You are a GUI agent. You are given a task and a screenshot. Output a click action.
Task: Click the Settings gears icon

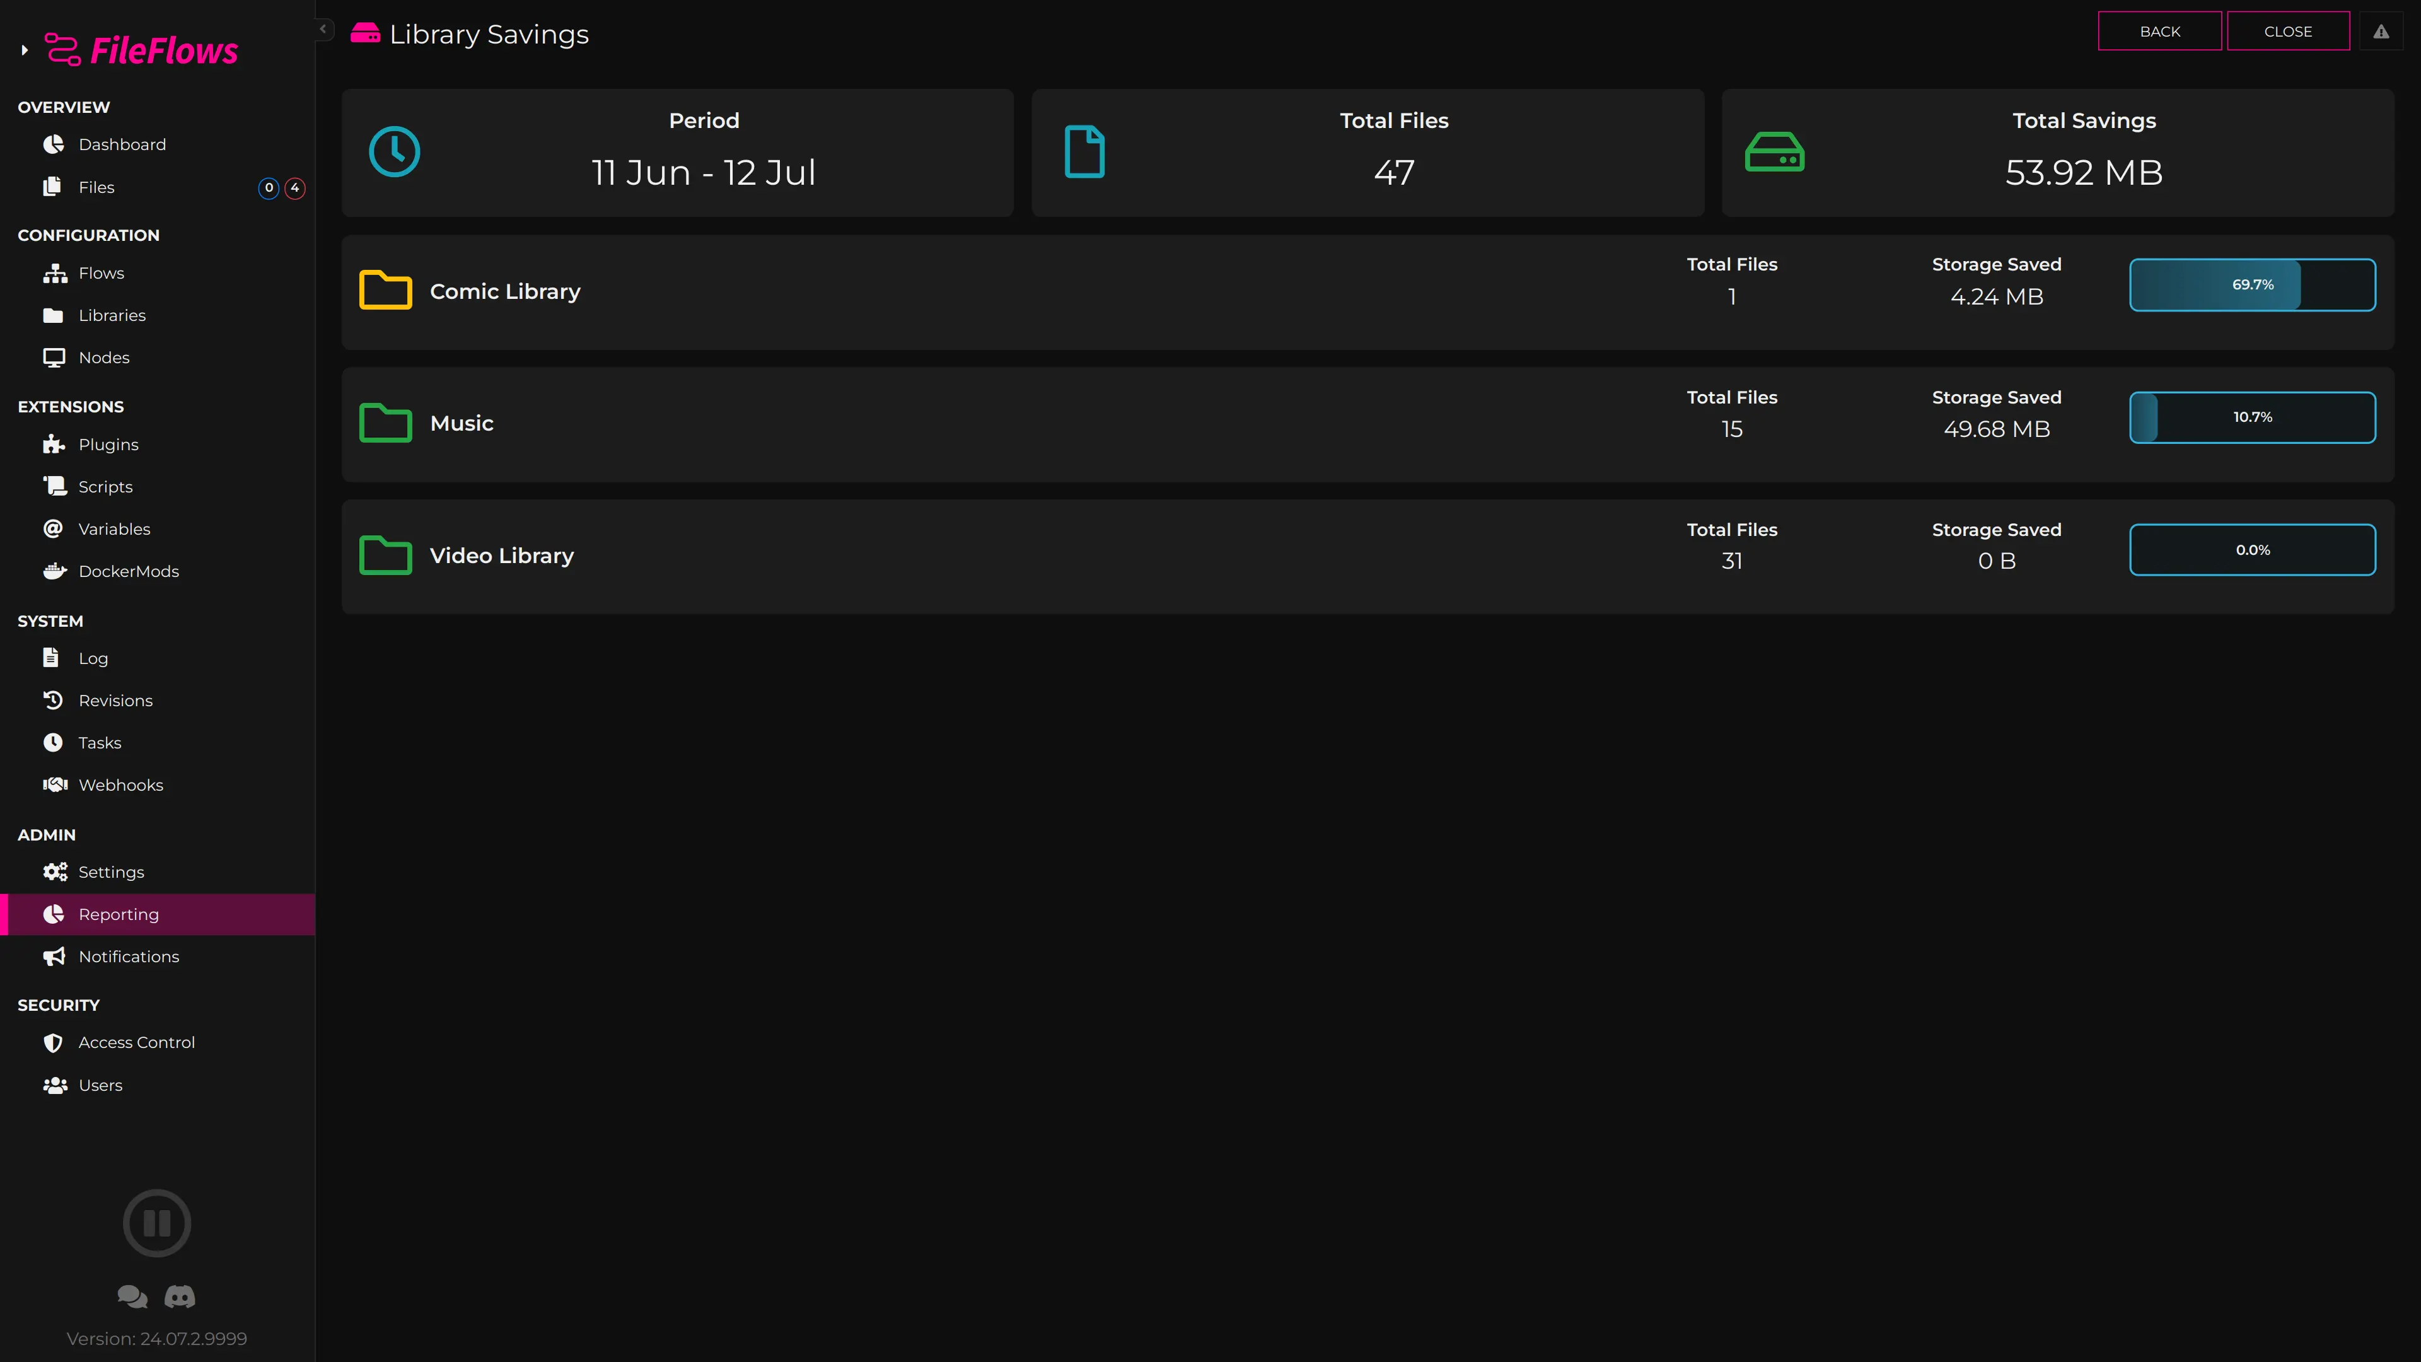click(x=54, y=871)
